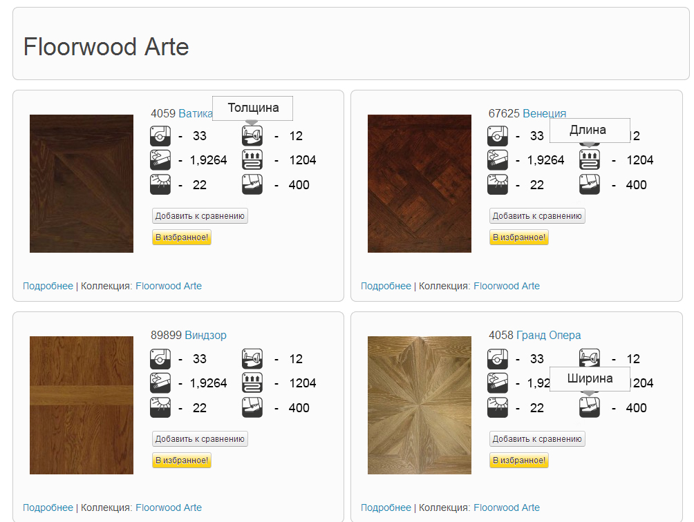Click the cigarette icon beside 1,9264 in product 4059 card

pos(160,160)
